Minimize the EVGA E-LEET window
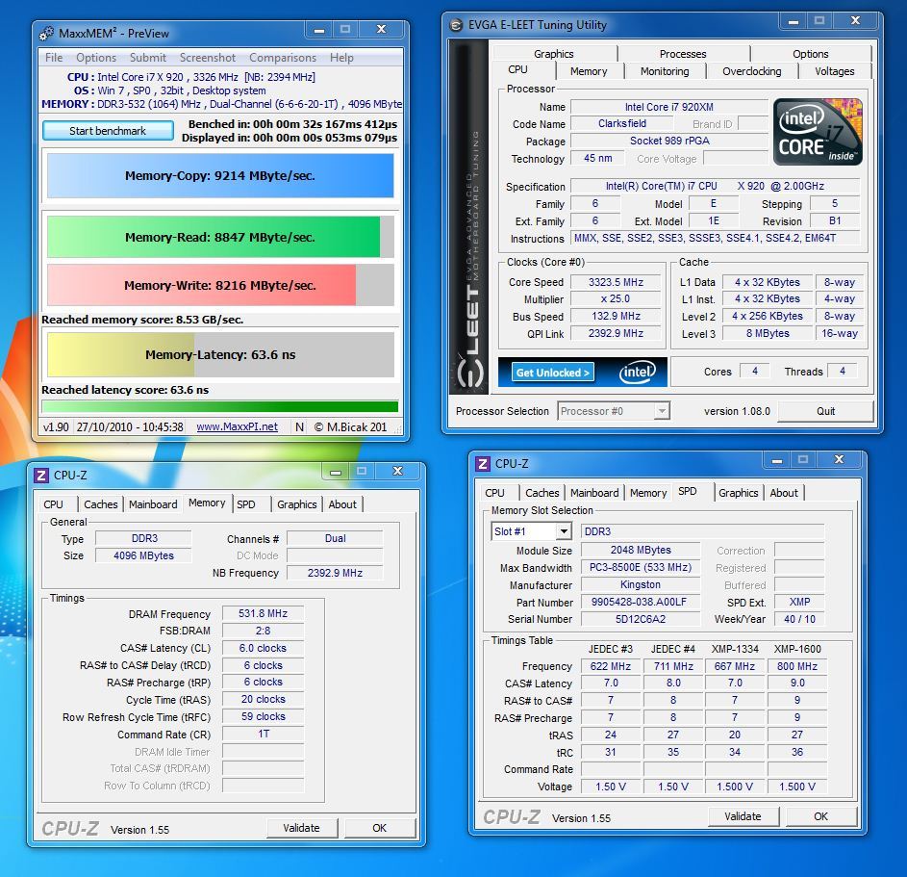The image size is (907, 877). 794,21
